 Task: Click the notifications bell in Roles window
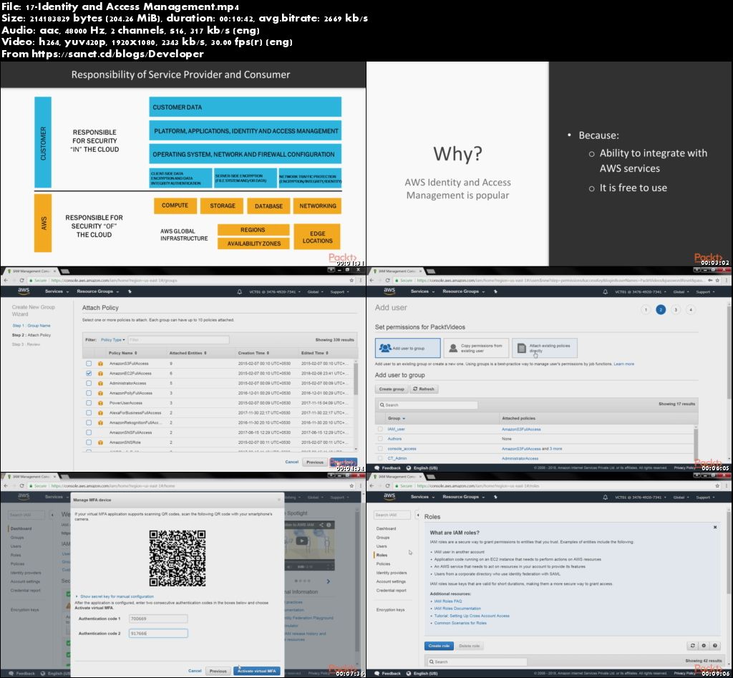(605, 497)
